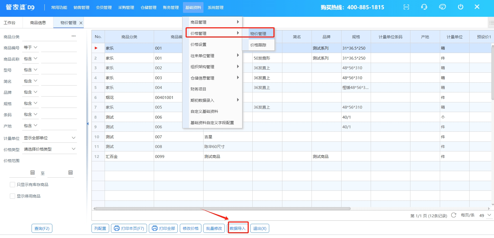494x238 pixels.
Task: Click the customer service headset icon
Action: tap(424, 7)
